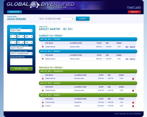Click the May 22, 2013 - Wednesday header bar
147x117 pixels.
[88, 71]
